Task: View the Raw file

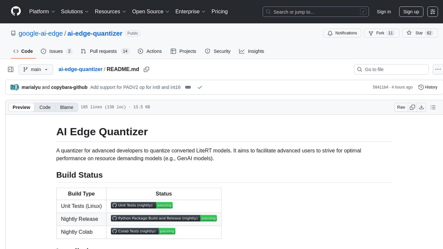Action: (401, 107)
